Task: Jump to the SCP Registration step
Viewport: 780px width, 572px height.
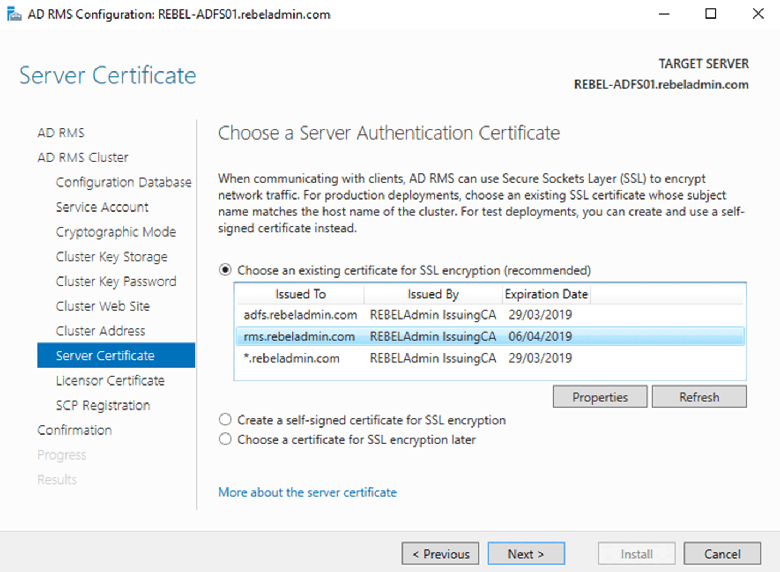Action: [x=103, y=405]
